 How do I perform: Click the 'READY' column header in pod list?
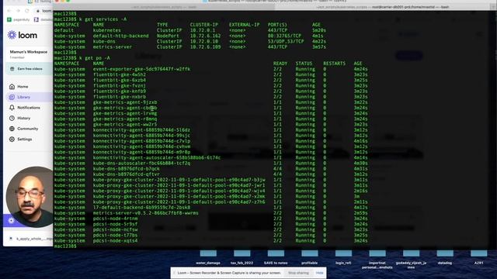click(280, 64)
